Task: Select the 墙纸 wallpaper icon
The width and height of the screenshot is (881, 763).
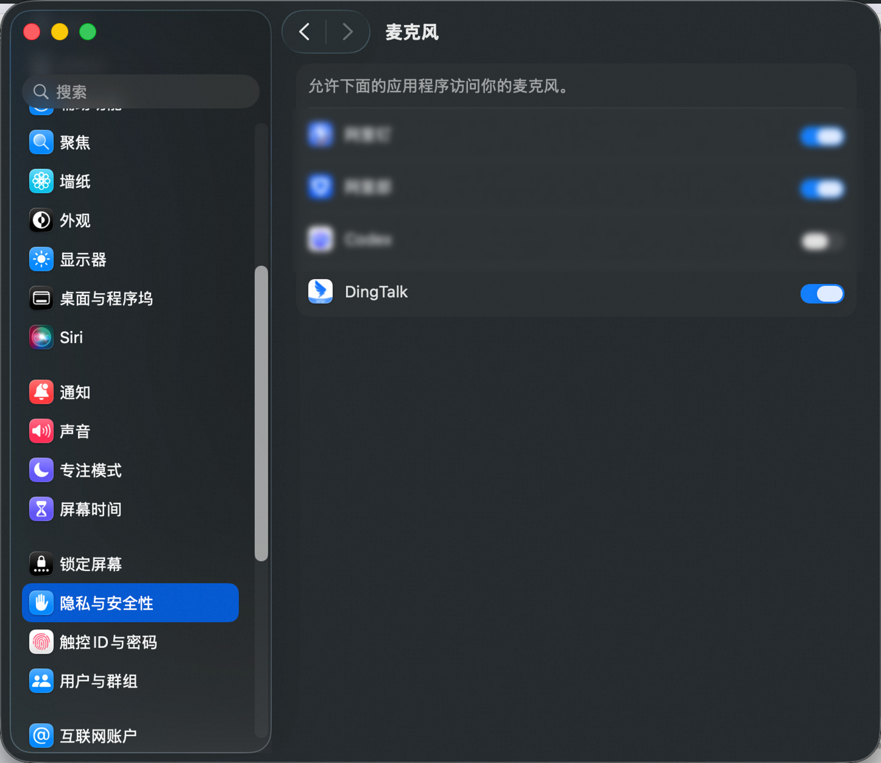Action: click(x=41, y=181)
